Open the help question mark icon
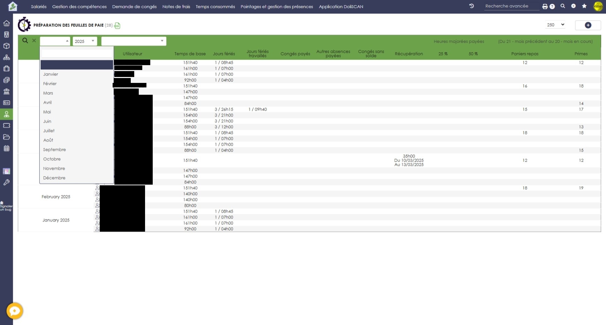The image size is (606, 325). tap(552, 6)
